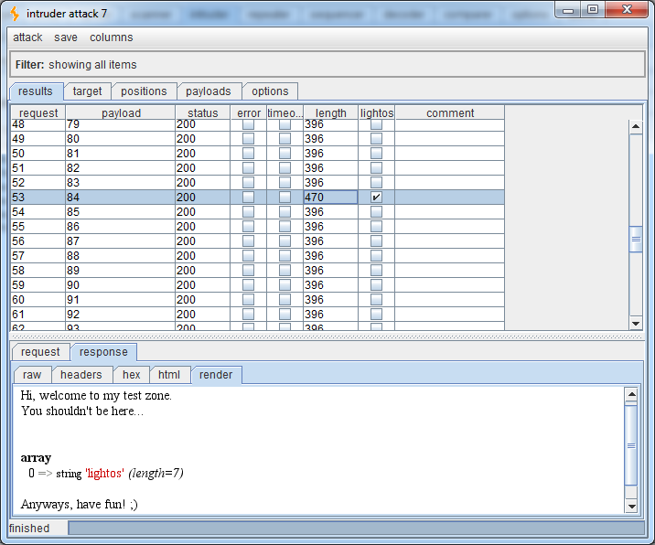Open the columns menu
The width and height of the screenshot is (655, 545).
[x=111, y=37]
